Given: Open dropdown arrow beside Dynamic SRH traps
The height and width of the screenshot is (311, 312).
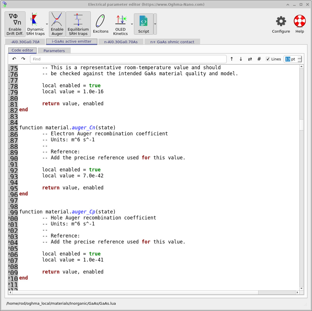Looking at the screenshot, I should pyautogui.click(x=47, y=24).
